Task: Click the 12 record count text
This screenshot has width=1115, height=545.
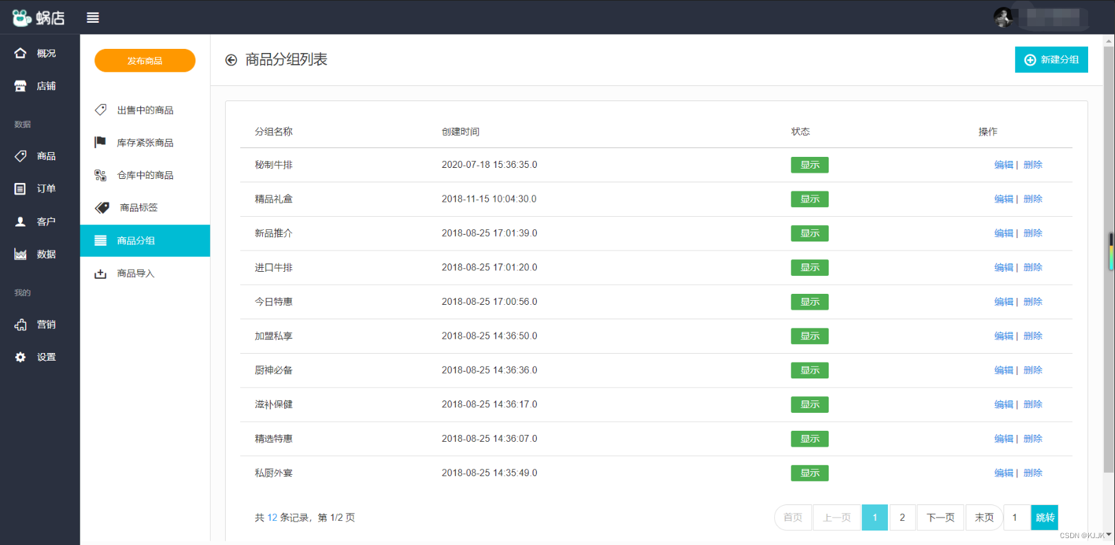Action: (x=272, y=517)
